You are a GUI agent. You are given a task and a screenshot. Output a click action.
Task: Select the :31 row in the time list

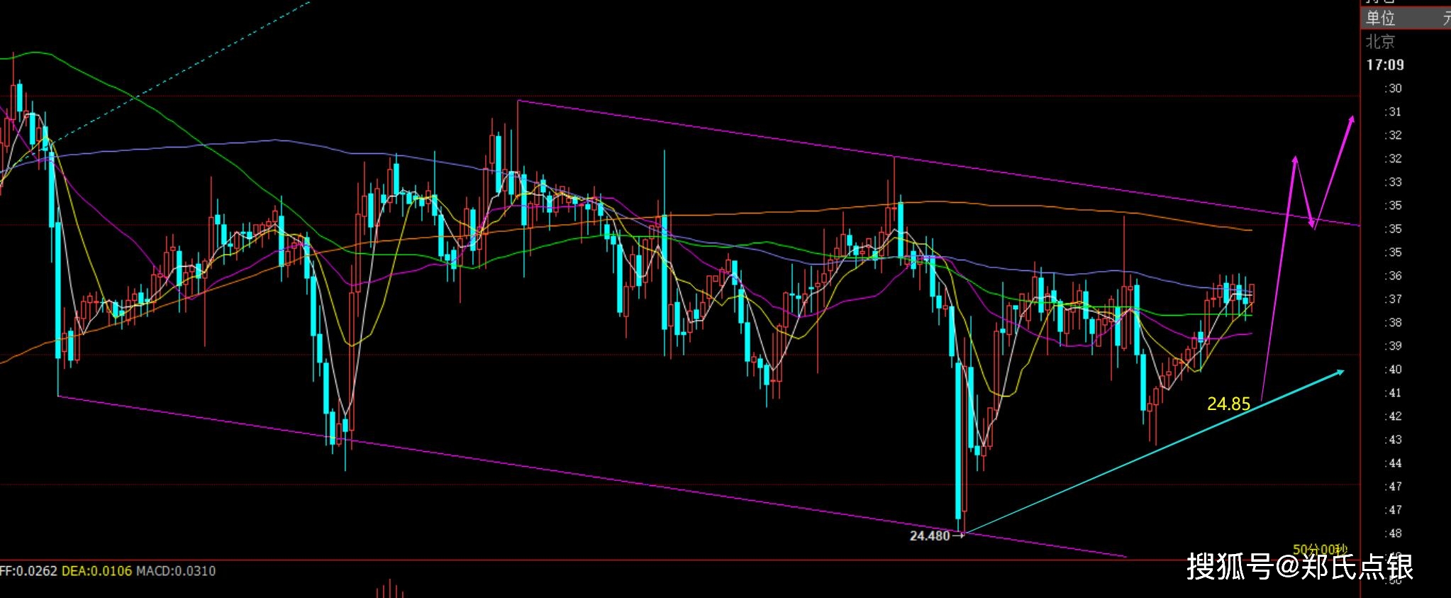coord(1394,112)
